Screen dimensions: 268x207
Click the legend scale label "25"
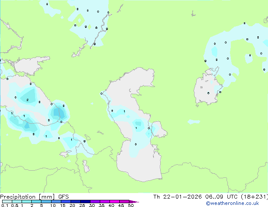(x=82, y=205)
